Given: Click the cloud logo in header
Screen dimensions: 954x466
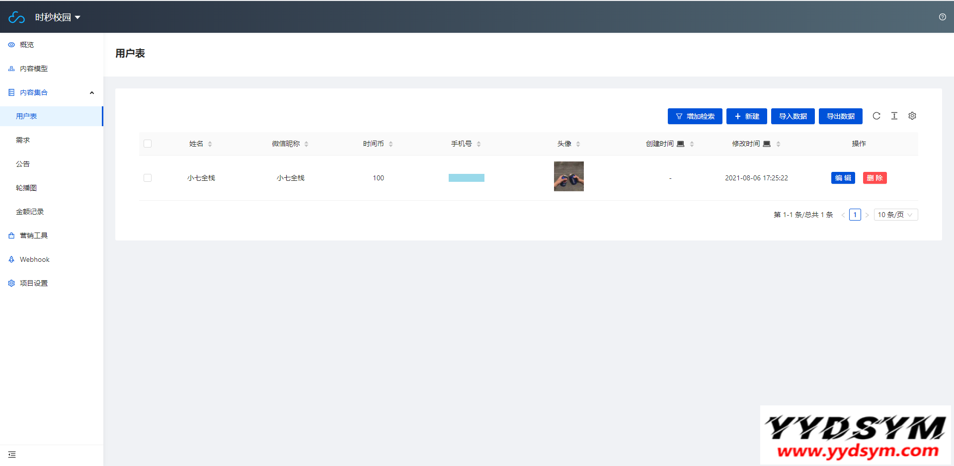Looking at the screenshot, I should click(x=16, y=17).
